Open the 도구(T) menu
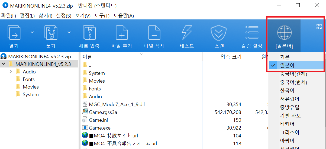This screenshot has height=149, width=326. pos(102,16)
